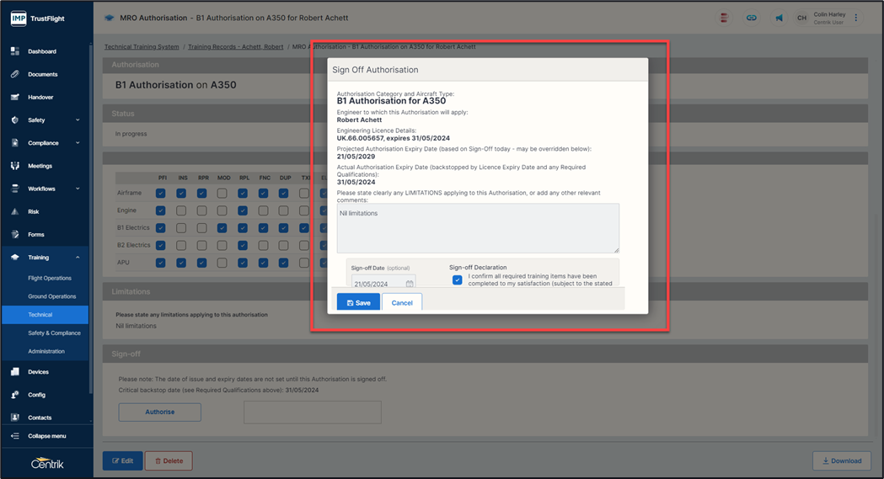Click the calendar icon in Sign-off Date field

point(410,284)
